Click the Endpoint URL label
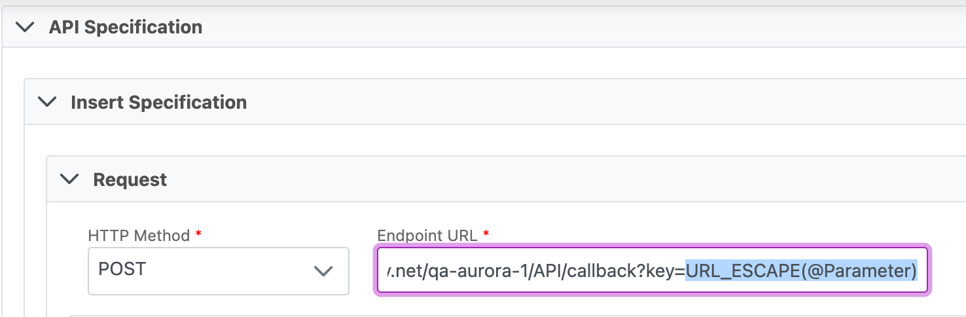Image resolution: width=966 pixels, height=317 pixels. (427, 236)
